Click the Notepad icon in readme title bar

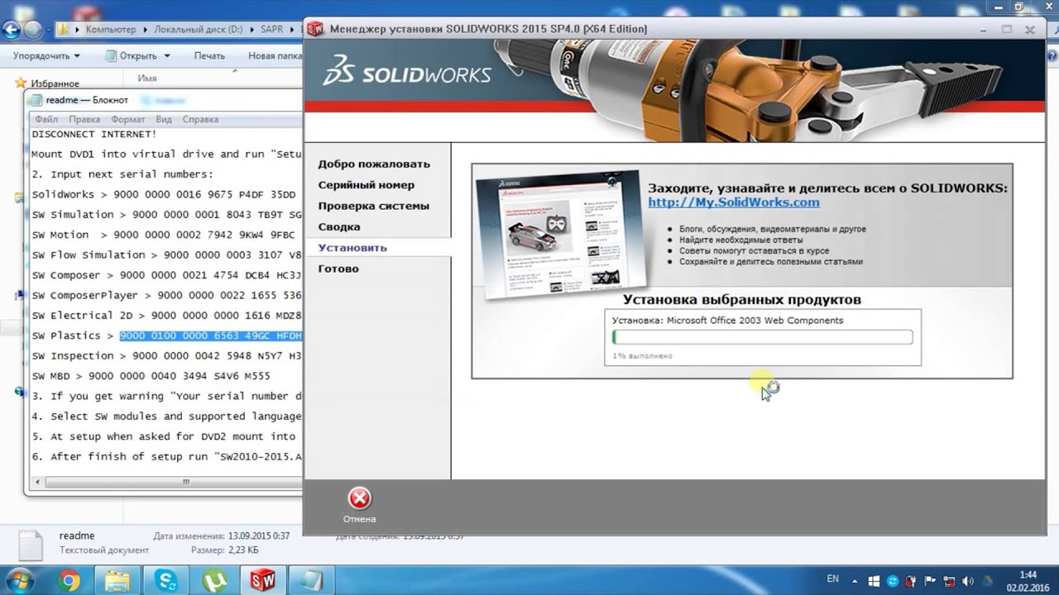point(36,100)
